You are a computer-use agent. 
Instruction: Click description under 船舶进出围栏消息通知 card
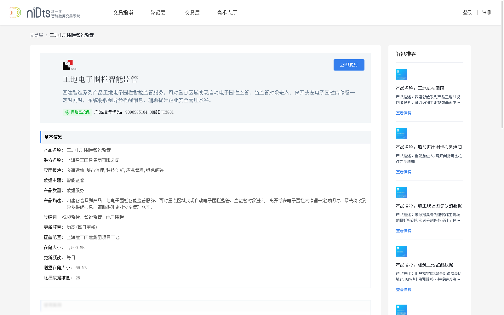(x=429, y=159)
